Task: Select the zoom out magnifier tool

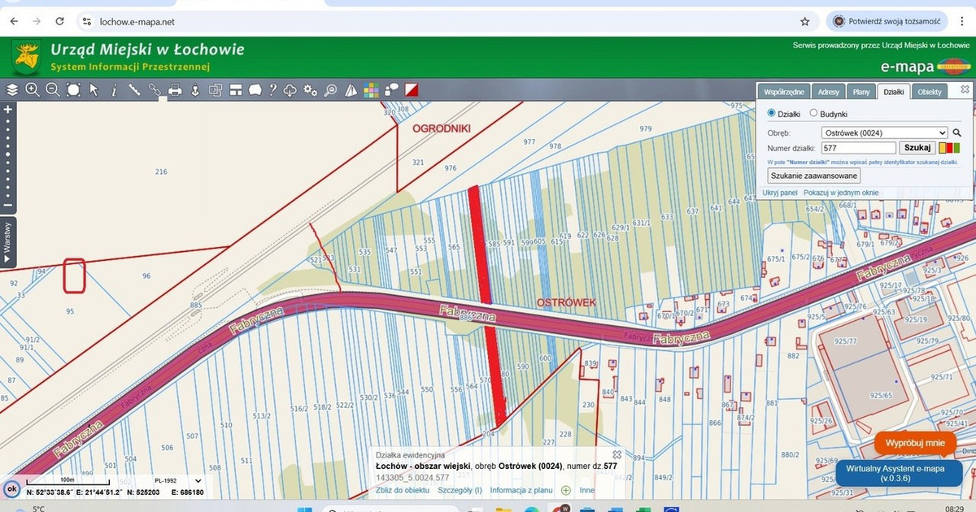Action: point(53,90)
